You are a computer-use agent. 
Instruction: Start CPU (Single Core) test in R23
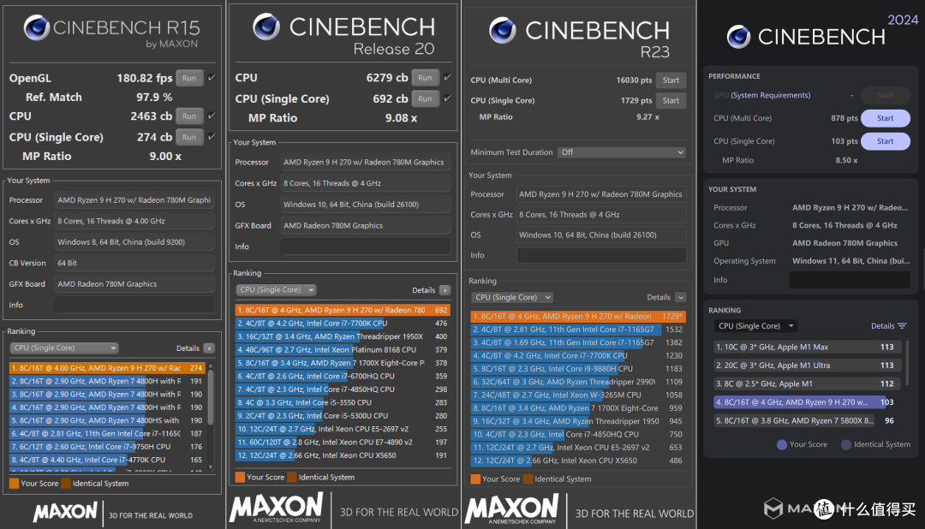tap(671, 100)
